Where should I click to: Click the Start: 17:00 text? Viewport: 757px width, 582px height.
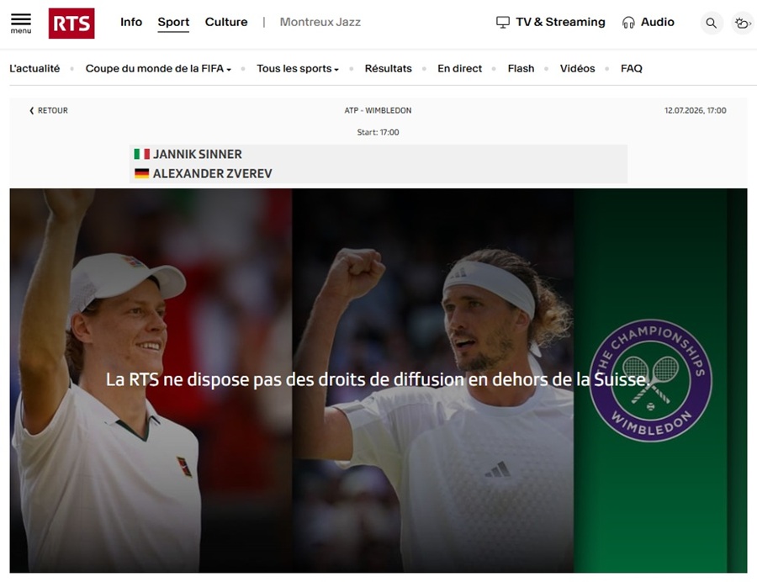point(378,132)
